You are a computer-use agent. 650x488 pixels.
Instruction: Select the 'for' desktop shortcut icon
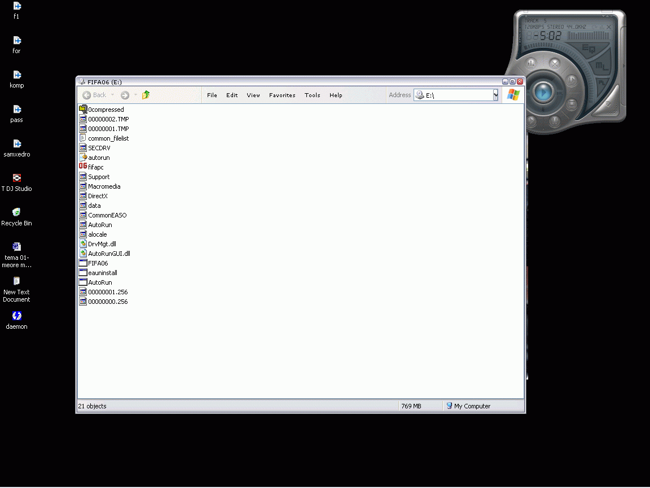tap(16, 41)
